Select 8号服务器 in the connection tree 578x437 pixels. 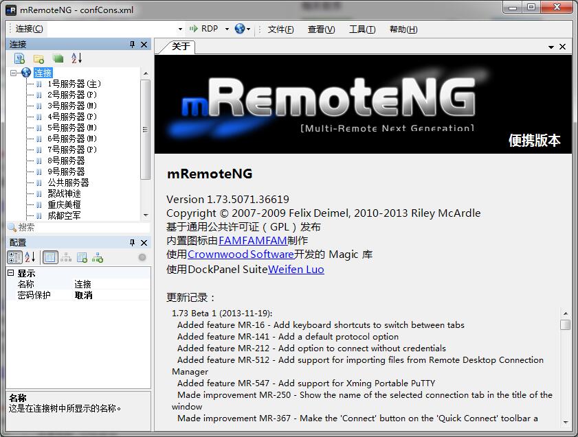[x=67, y=161]
